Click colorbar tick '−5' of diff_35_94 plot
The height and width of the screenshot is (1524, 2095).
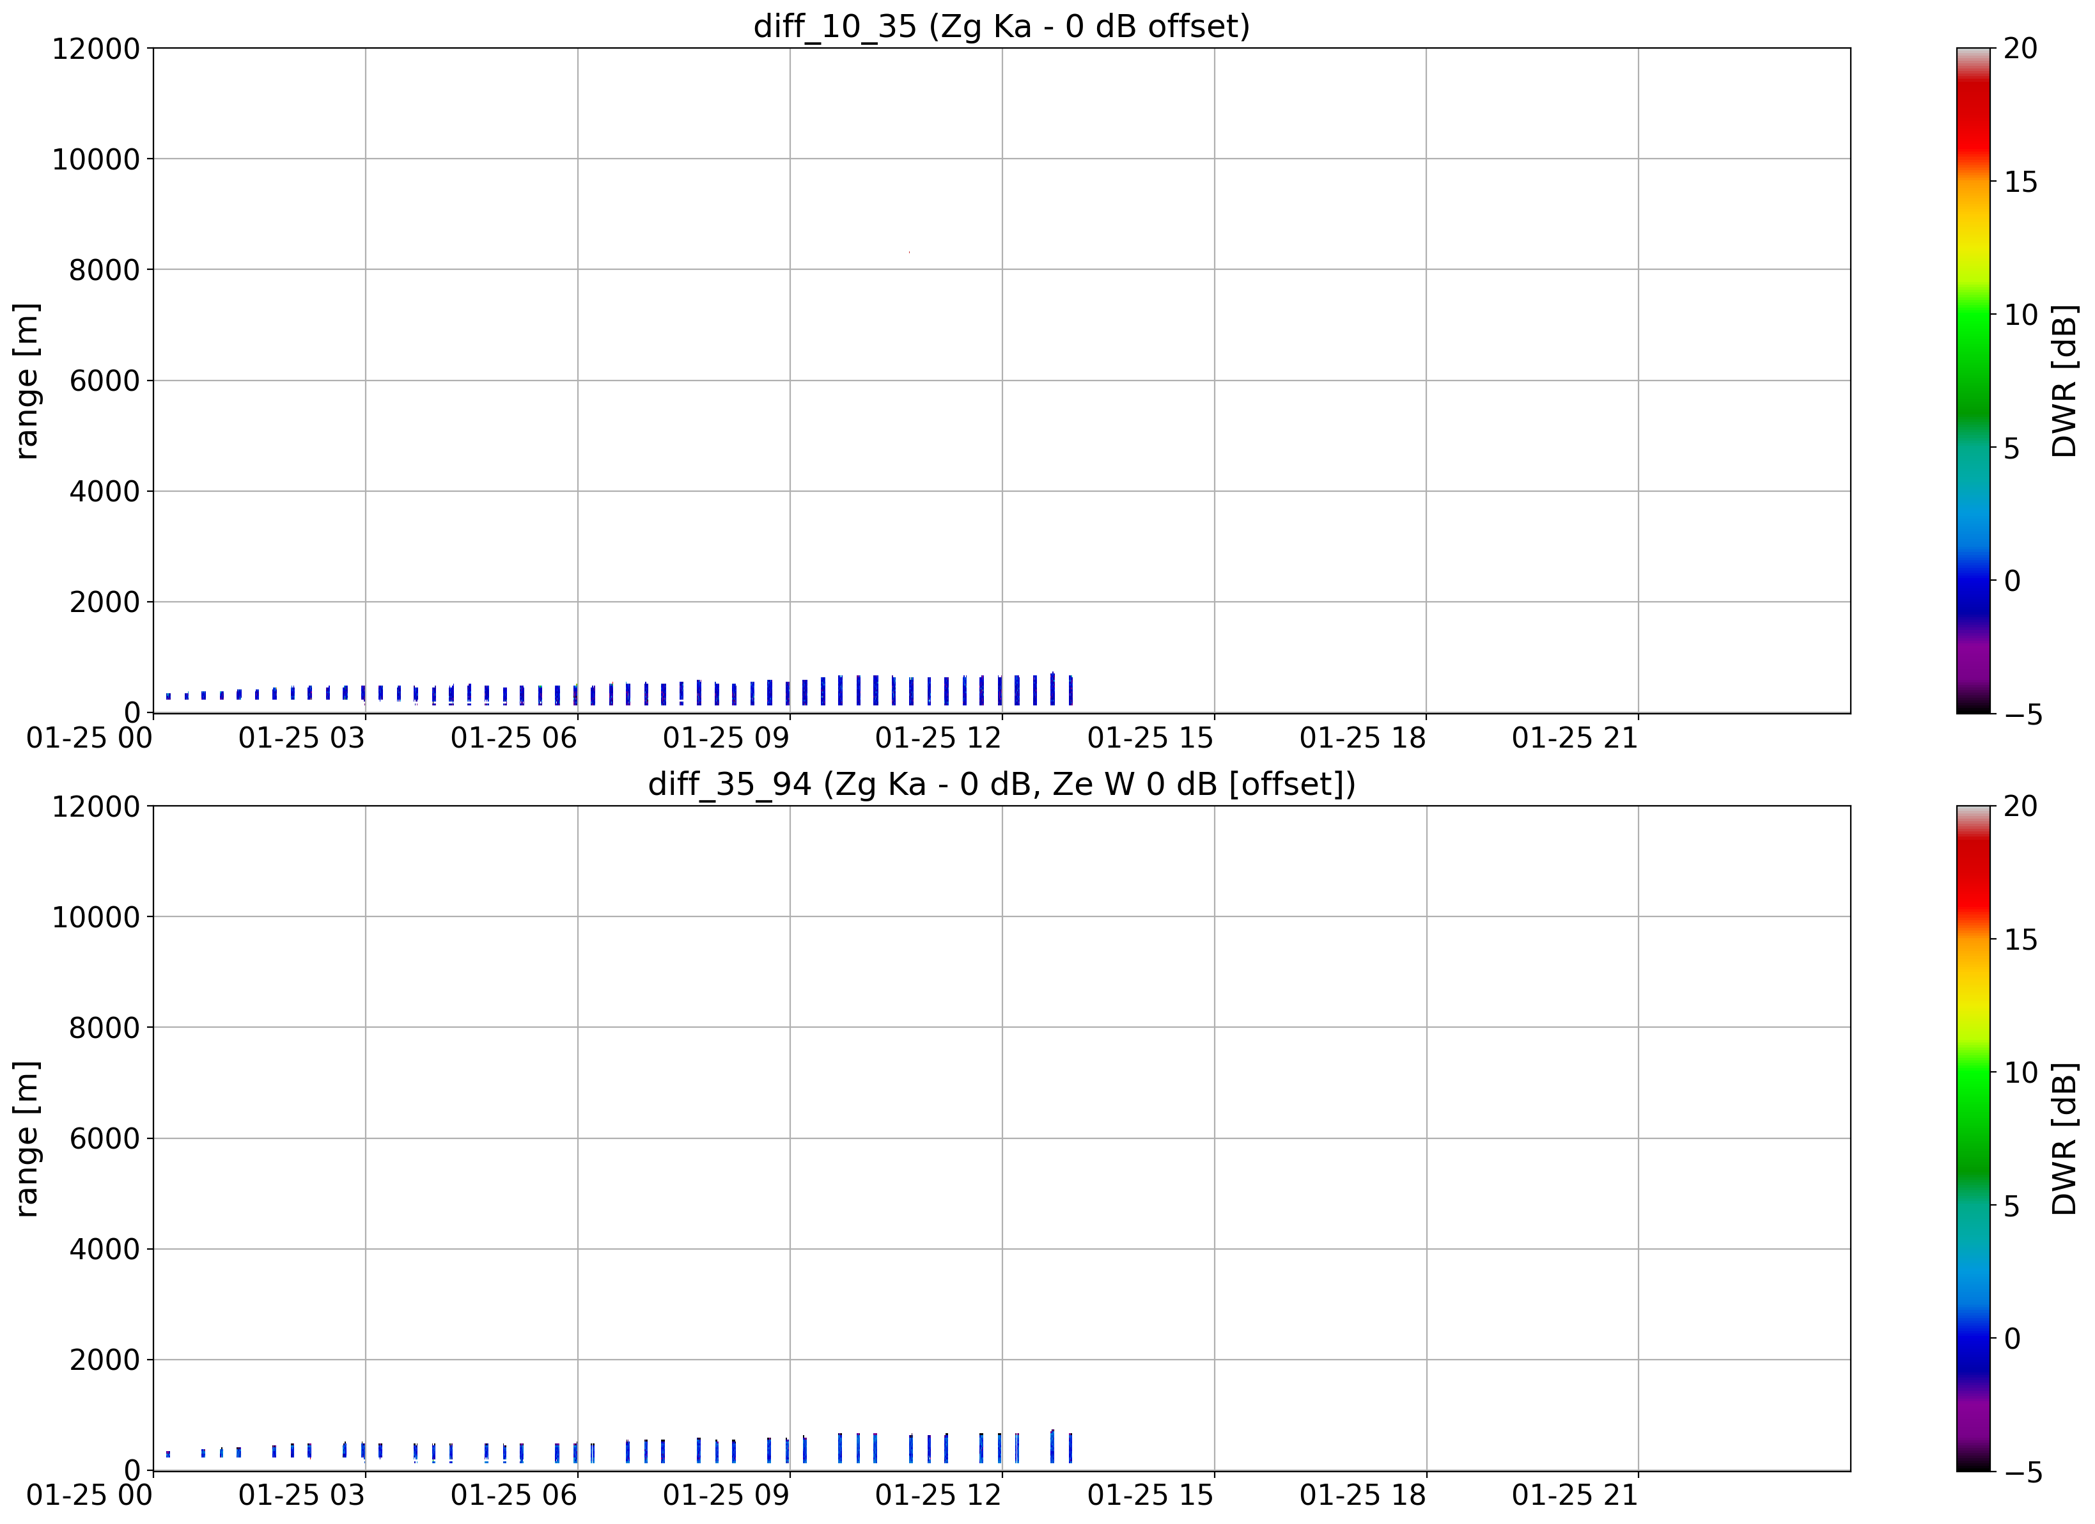click(x=2023, y=1472)
